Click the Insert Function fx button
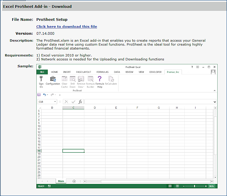 pyautogui.click(x=80, y=102)
